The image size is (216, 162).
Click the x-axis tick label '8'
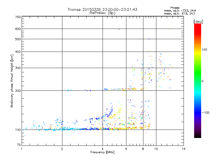coord(143,149)
